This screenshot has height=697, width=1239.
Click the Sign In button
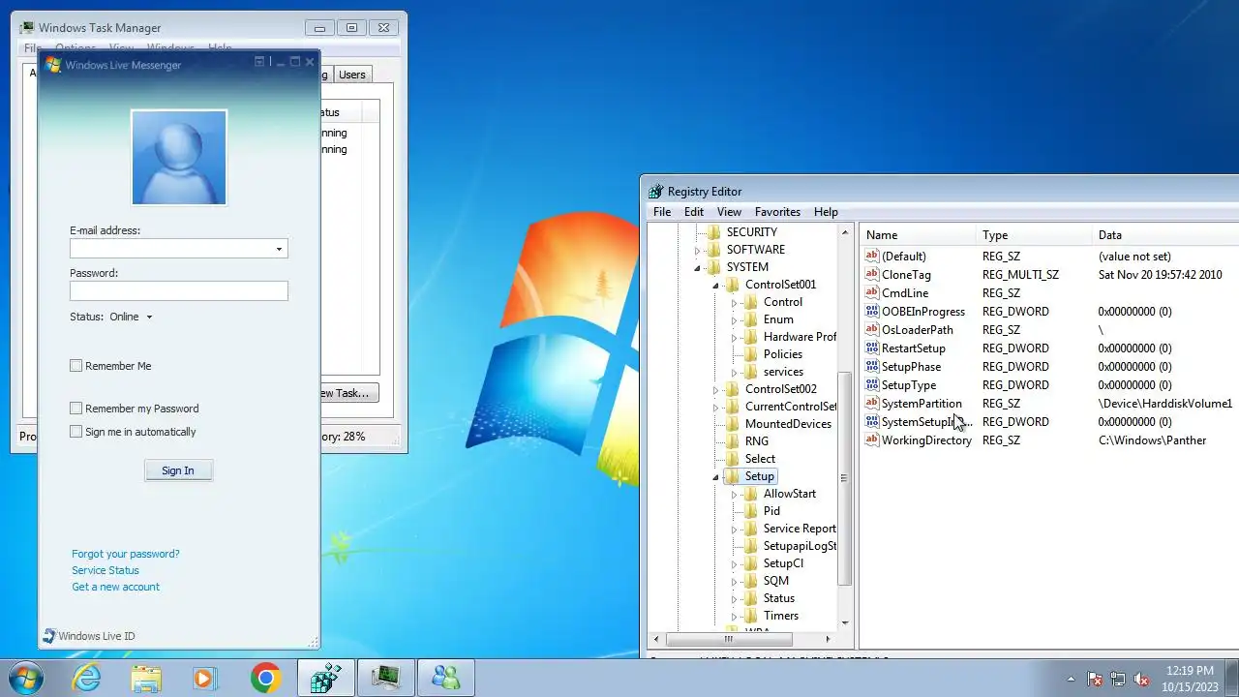tap(178, 470)
